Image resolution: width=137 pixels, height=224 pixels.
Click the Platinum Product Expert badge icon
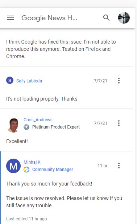tap(26, 127)
